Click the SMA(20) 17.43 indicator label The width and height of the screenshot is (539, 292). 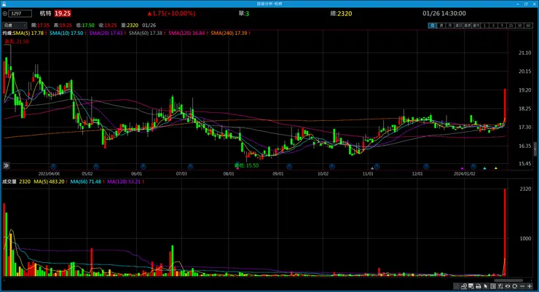click(x=107, y=33)
